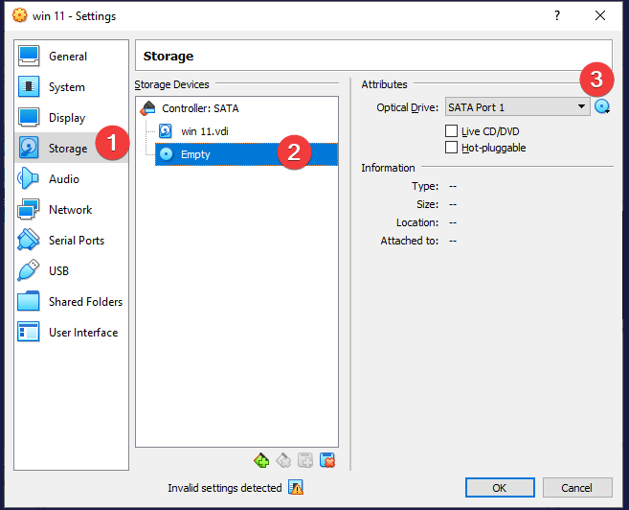Go to Shared Folders settings

85,302
